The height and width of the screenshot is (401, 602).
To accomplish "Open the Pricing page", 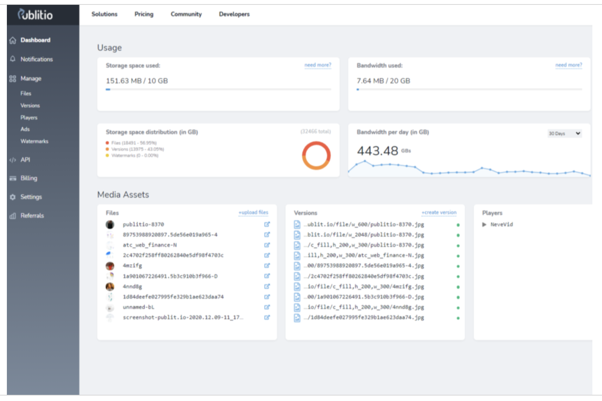I will (x=144, y=14).
